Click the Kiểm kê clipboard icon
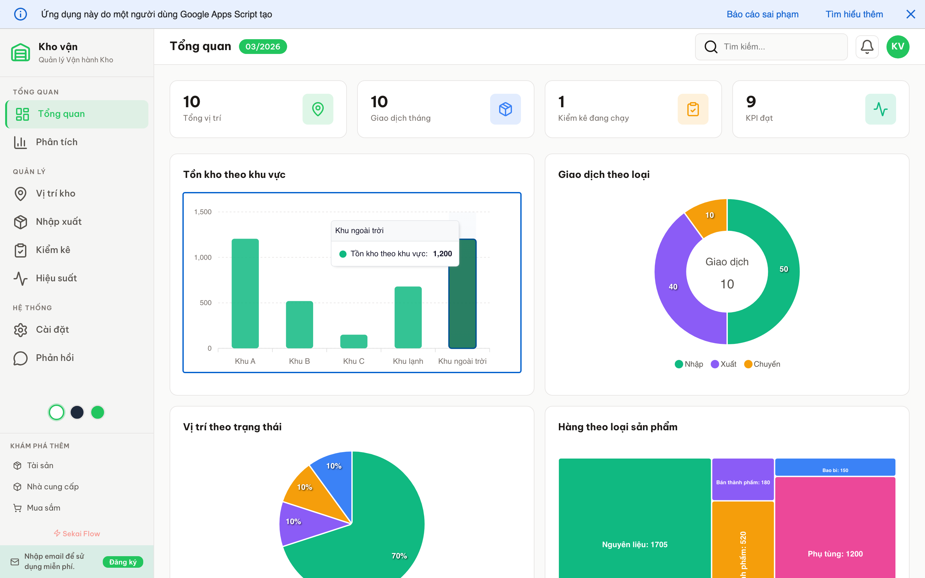 click(x=20, y=250)
